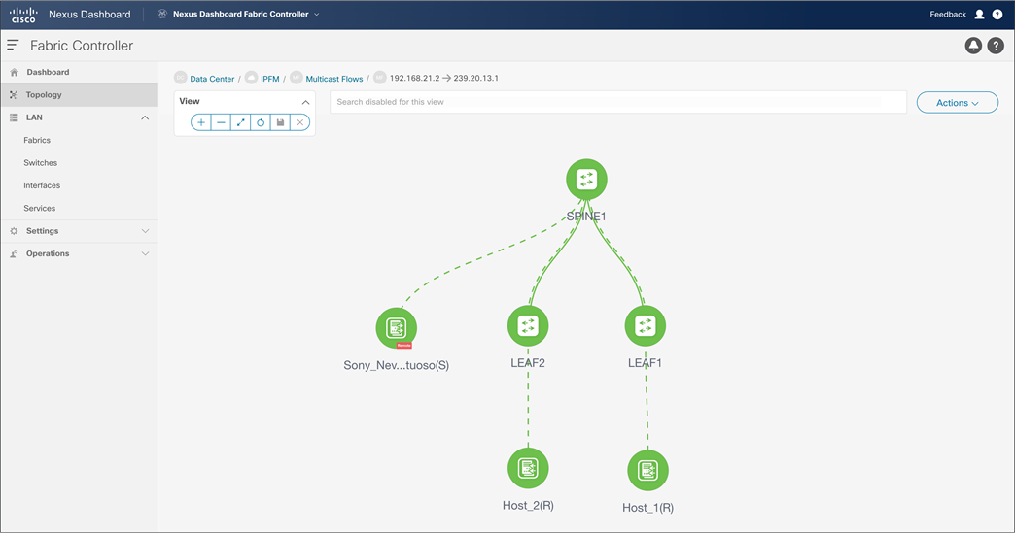Click the Settings gear icon
Screen dimensions: 1015x533
coord(14,231)
